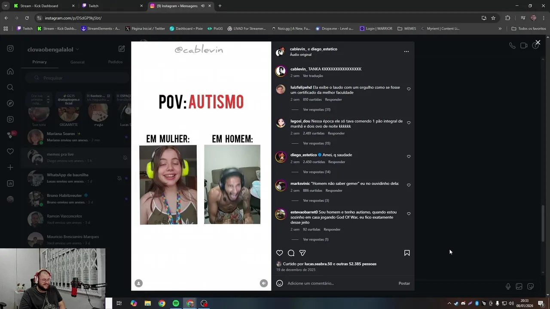Open the comment bubble icon under the post
The height and width of the screenshot is (309, 550).
[x=291, y=253]
